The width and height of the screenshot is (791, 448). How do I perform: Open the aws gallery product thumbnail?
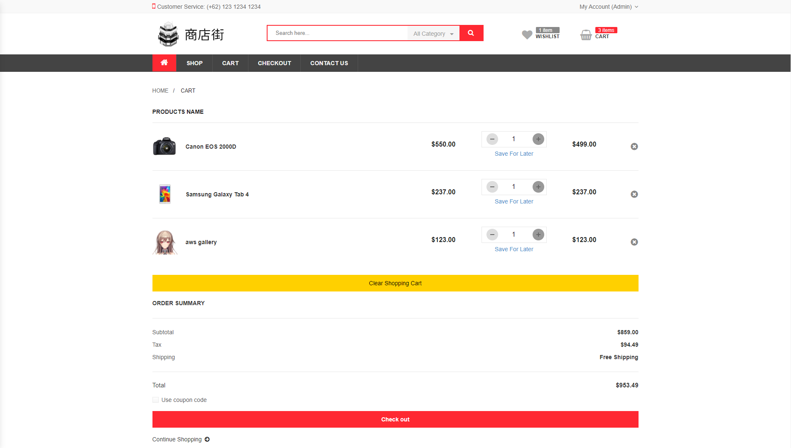pyautogui.click(x=165, y=242)
